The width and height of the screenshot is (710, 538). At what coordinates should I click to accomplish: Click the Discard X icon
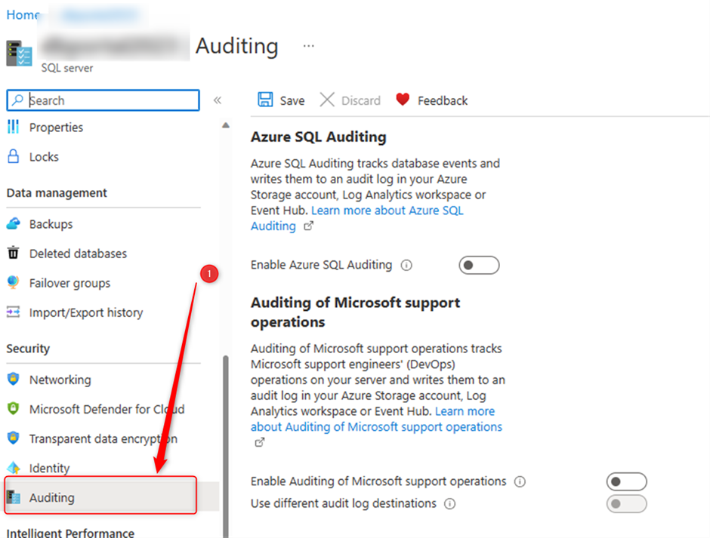point(327,100)
